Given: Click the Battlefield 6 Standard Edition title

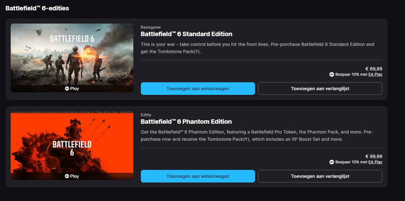Looking at the screenshot, I should [x=186, y=34].
